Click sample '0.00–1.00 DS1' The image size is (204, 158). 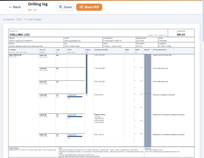coord(100,55)
